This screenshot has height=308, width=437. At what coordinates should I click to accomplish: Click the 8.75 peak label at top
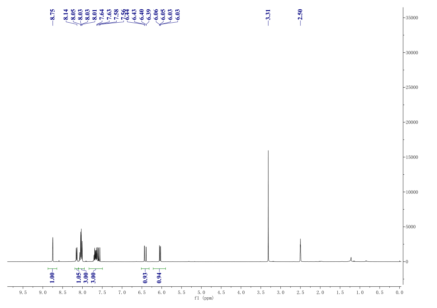coord(53,15)
